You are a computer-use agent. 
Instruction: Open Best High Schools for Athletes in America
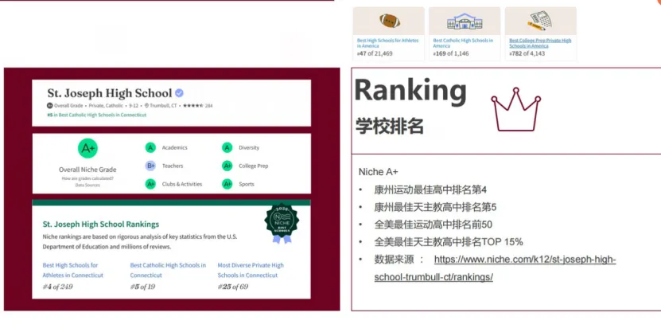click(388, 43)
